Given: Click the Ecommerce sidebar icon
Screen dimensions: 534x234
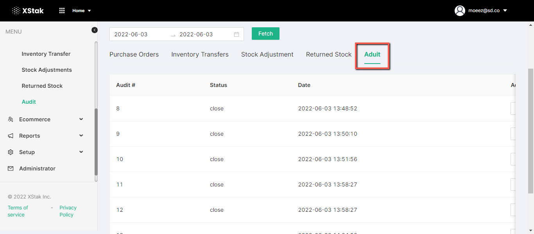Looking at the screenshot, I should coord(11,119).
